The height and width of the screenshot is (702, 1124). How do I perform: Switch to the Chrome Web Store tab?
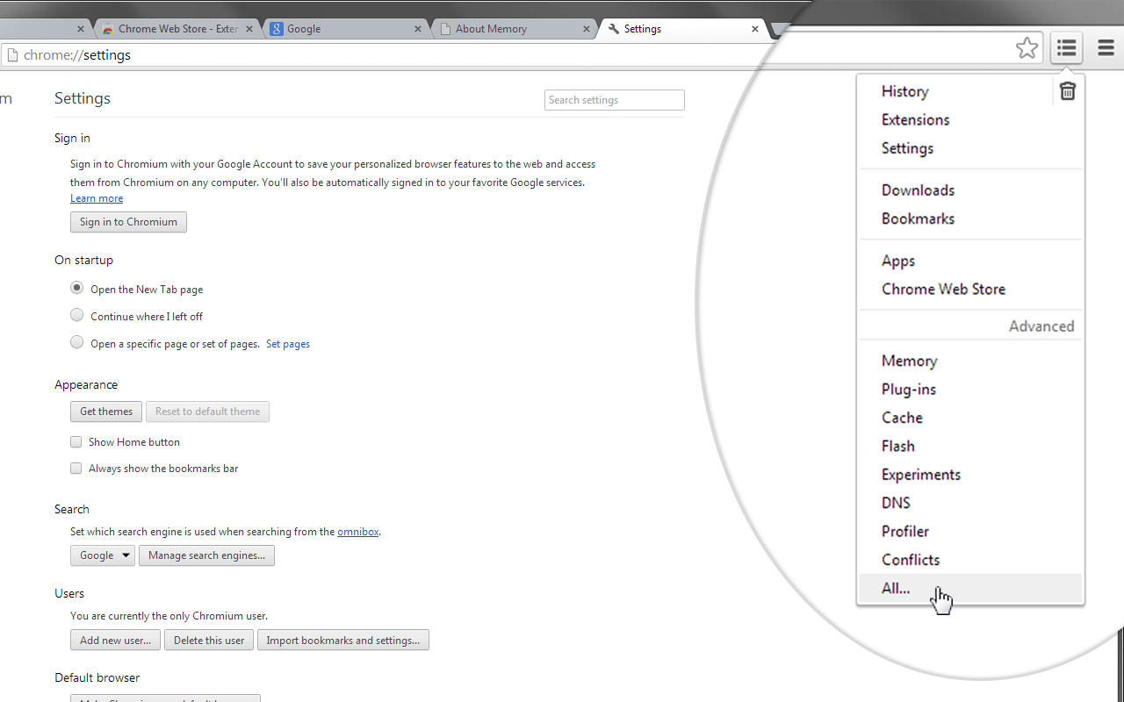178,29
